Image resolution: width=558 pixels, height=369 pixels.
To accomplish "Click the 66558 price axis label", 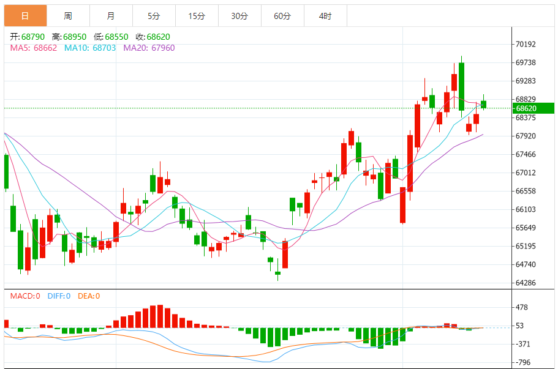I will 526,192.
